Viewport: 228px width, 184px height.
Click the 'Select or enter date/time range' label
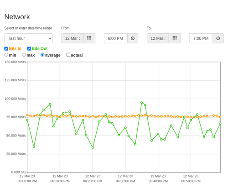click(28, 28)
